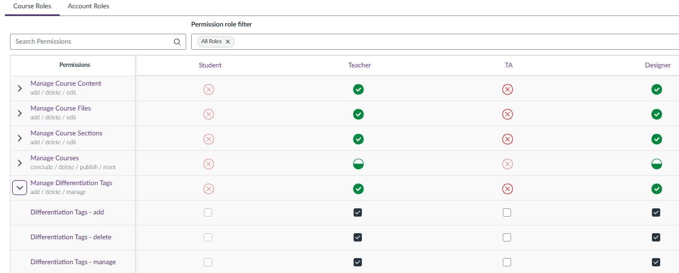Click TA's Manage Differentiation Tags disabled icon

pos(507,189)
